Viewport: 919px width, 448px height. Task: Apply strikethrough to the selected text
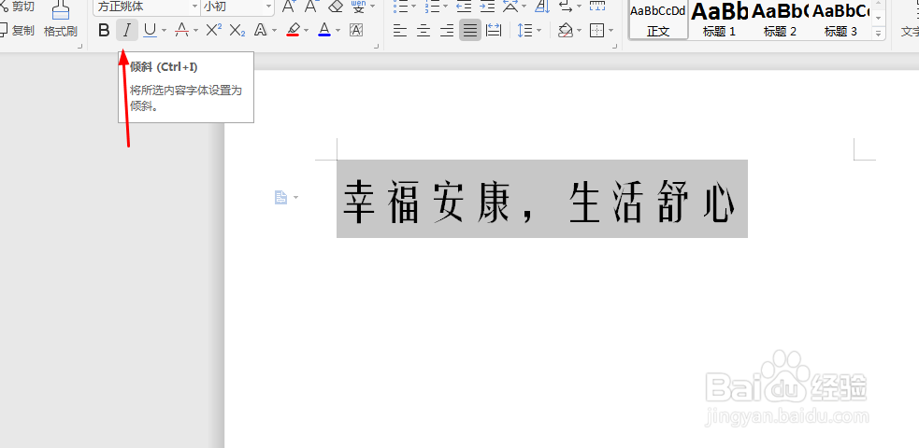point(182,31)
